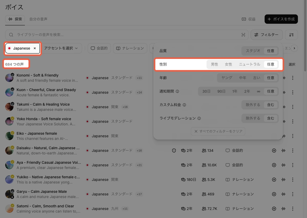The image size is (307, 218).
Task: Select ヤング age filter
Action: coord(227,78)
